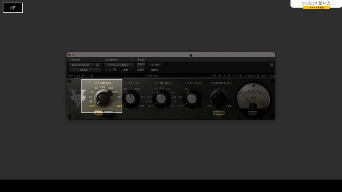Click the MF gain knob
The image size is (342, 192).
[x=161, y=99]
